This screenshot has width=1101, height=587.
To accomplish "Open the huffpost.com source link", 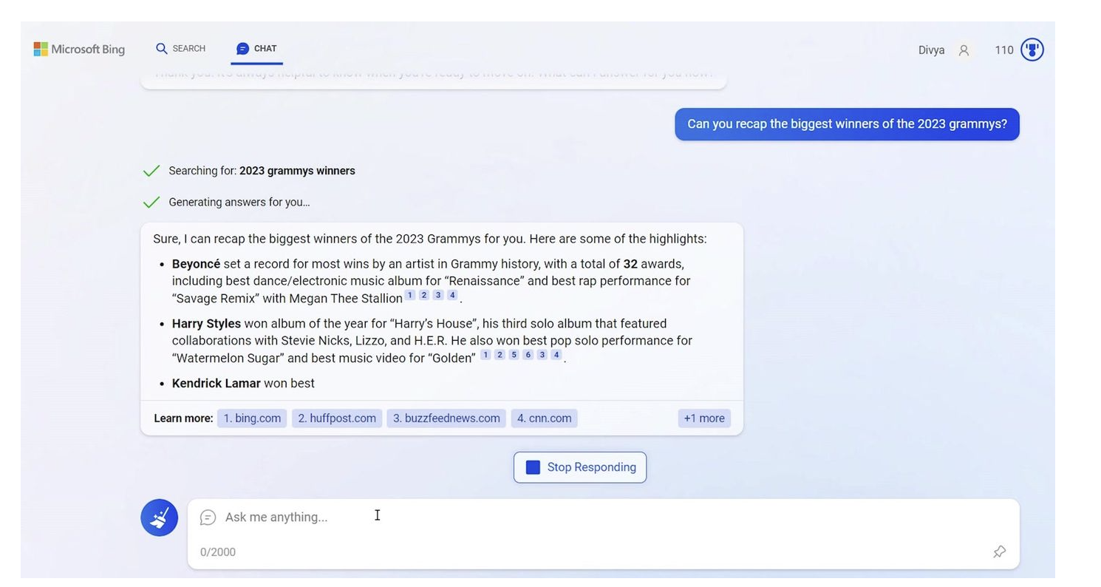I will [x=337, y=418].
